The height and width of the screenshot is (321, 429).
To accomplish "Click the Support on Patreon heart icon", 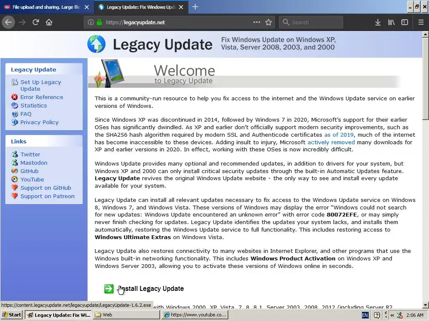I will pyautogui.click(x=15, y=196).
